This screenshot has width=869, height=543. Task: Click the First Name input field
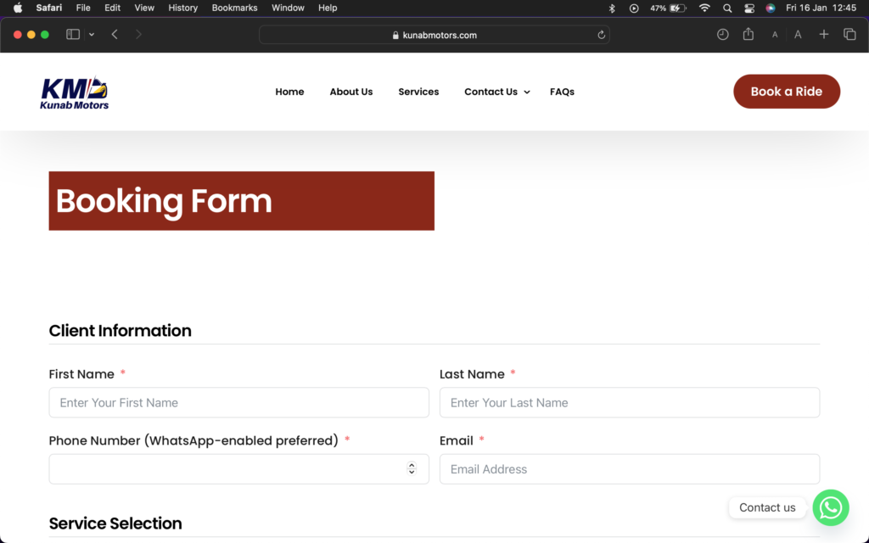[x=238, y=403]
